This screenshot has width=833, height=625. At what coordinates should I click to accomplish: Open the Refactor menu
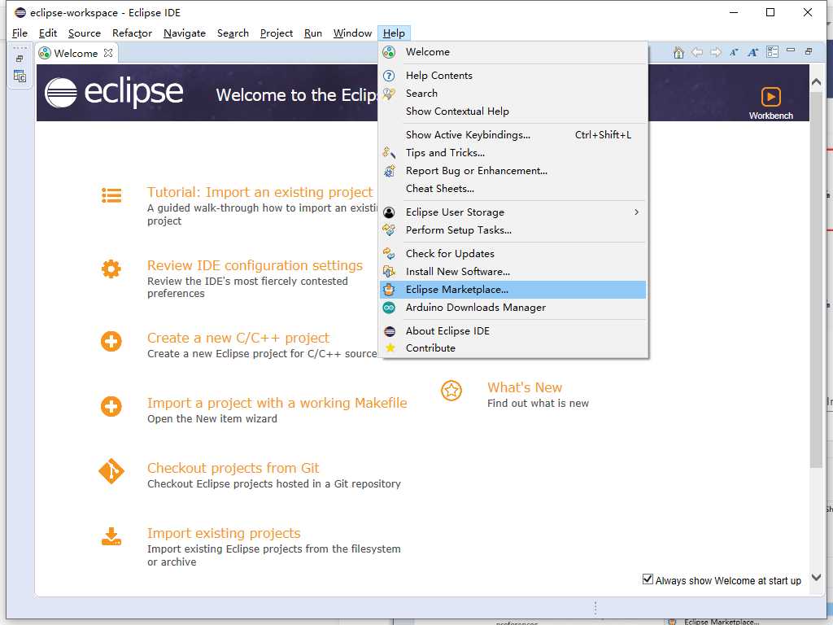(133, 33)
